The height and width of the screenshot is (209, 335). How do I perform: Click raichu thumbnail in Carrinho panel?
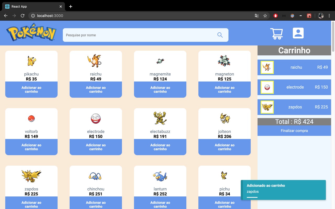tap(267, 67)
